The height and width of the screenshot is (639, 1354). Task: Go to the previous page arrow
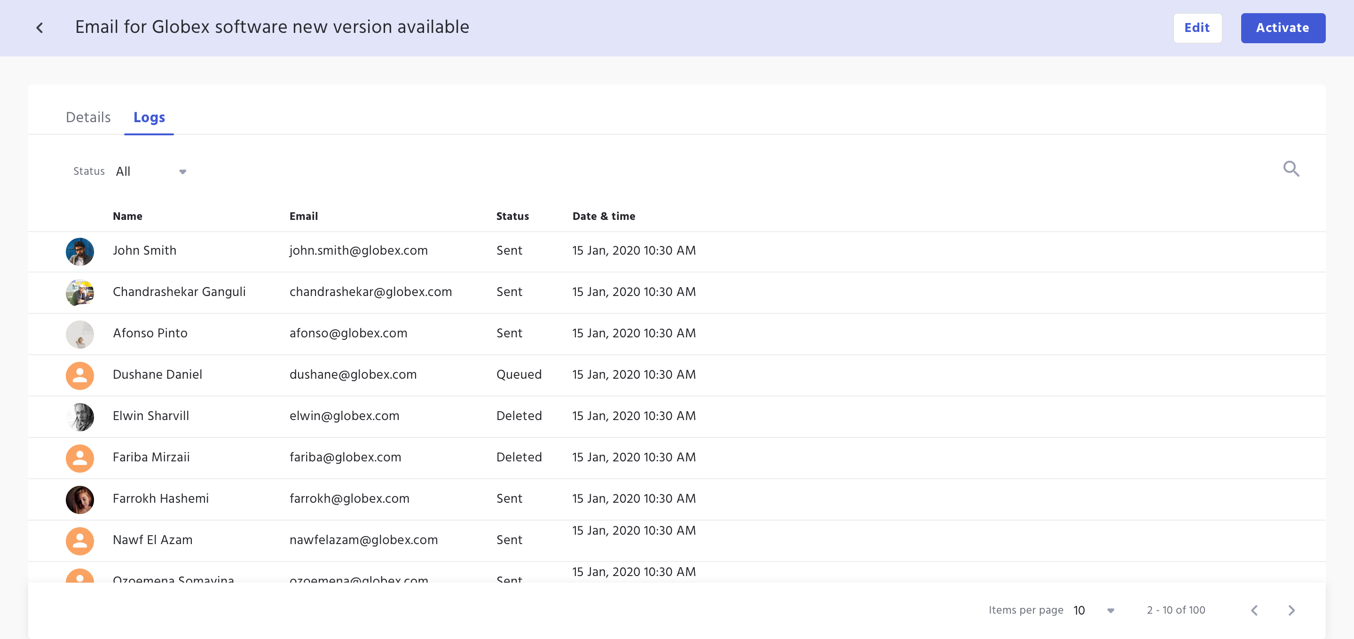[1254, 610]
